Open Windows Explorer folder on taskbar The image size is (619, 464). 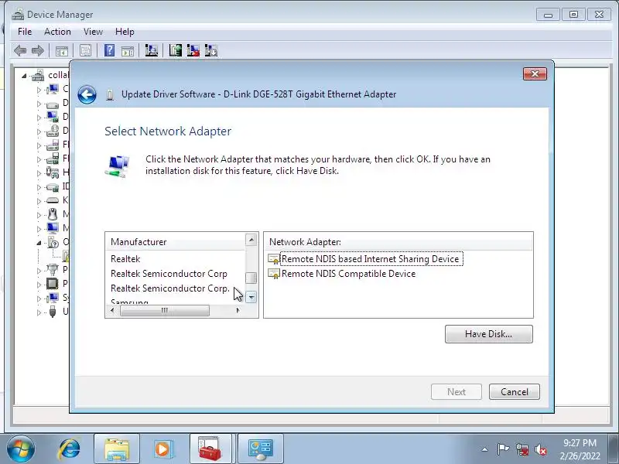point(117,449)
